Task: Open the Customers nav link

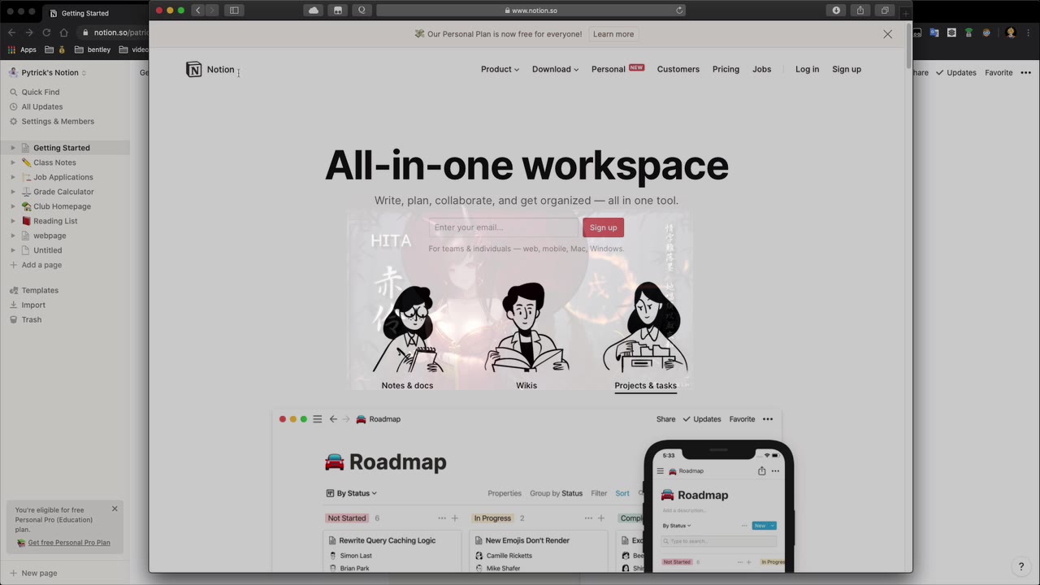Action: pyautogui.click(x=678, y=69)
